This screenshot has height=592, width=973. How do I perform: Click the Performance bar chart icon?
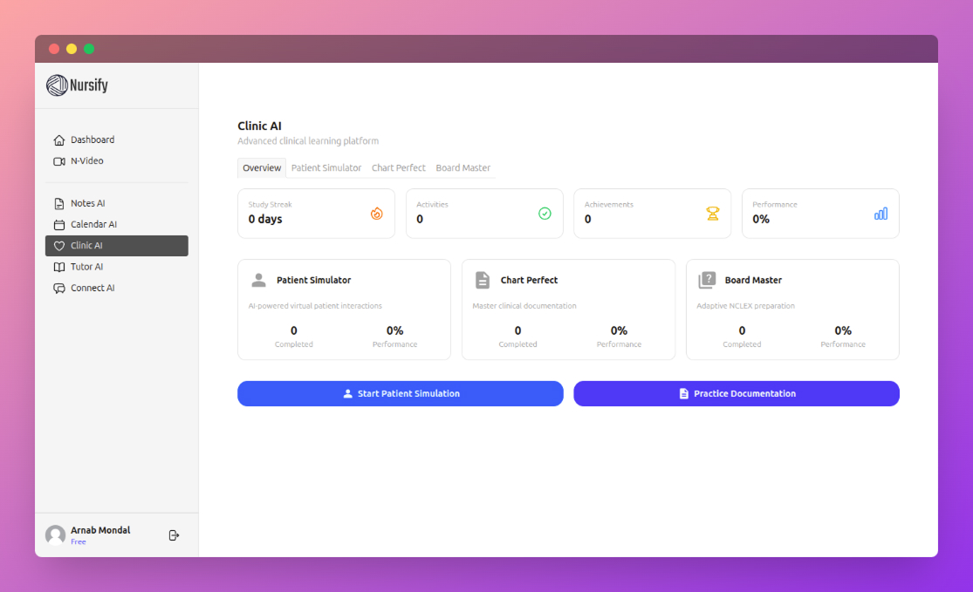(x=880, y=214)
